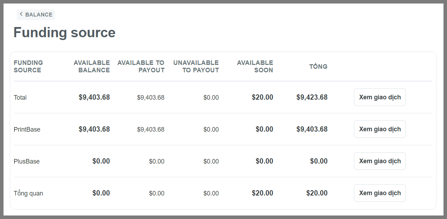The width and height of the screenshot is (447, 219).
Task: Click the Available to Payout column header
Action: pyautogui.click(x=141, y=66)
